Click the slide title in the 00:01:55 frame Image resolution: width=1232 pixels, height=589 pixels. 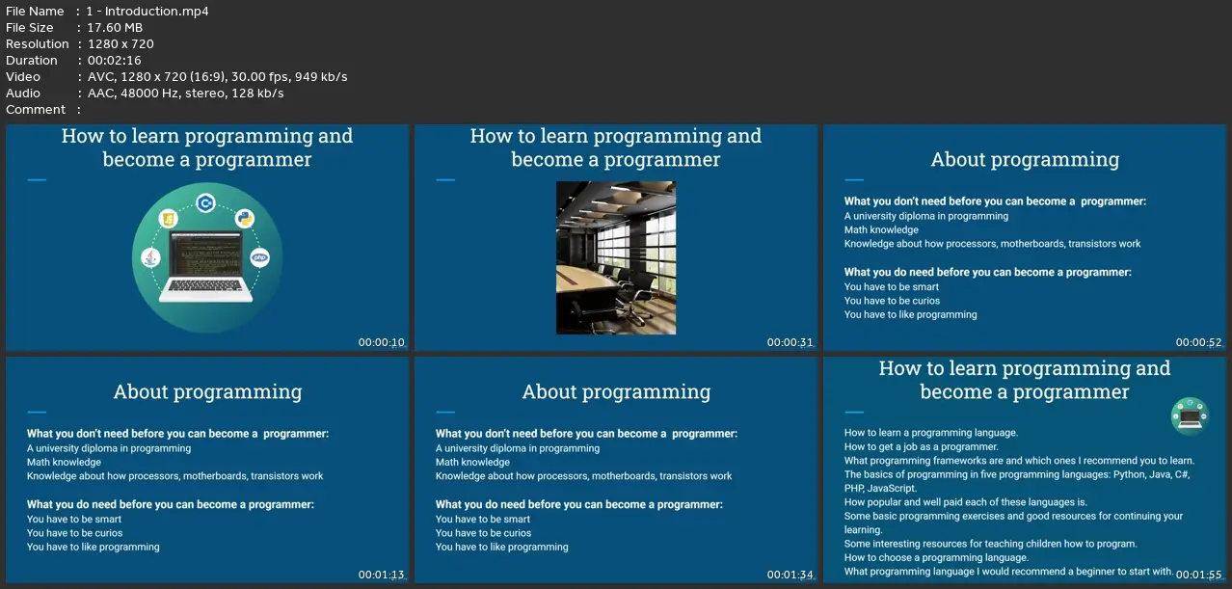pos(1025,380)
